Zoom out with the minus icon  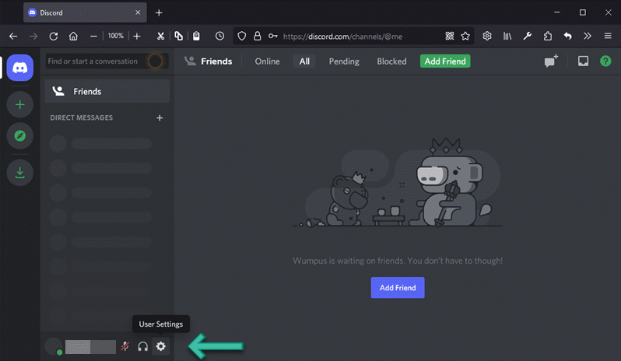click(x=93, y=37)
